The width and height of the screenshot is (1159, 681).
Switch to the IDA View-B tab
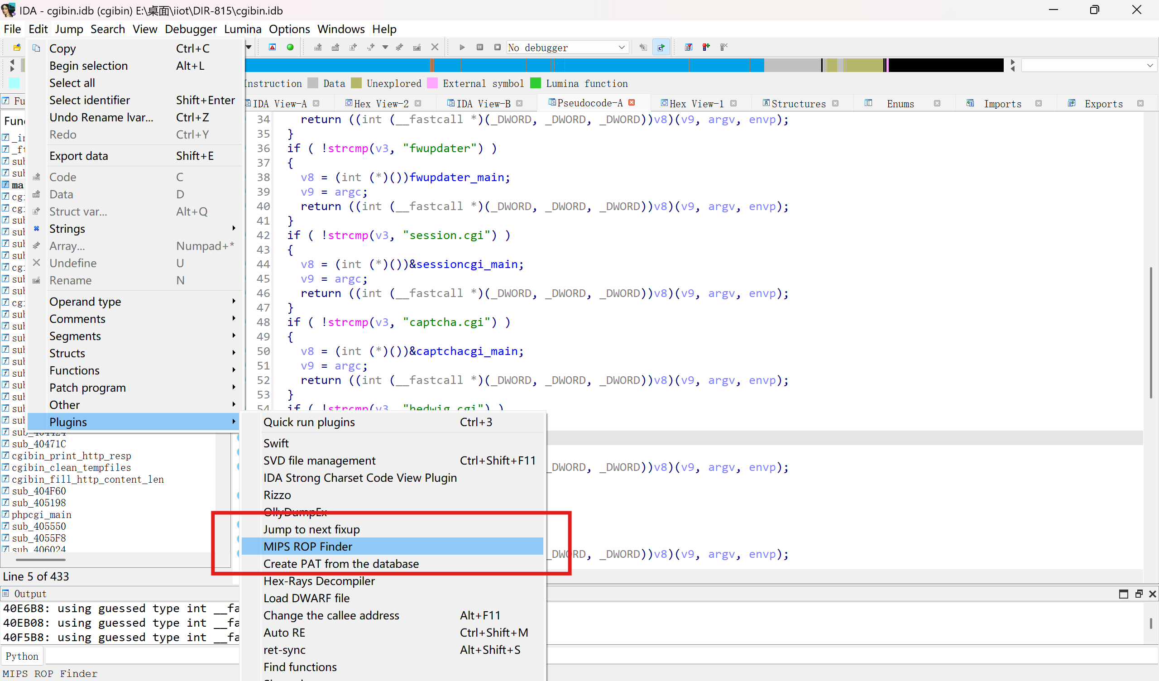pyautogui.click(x=484, y=104)
